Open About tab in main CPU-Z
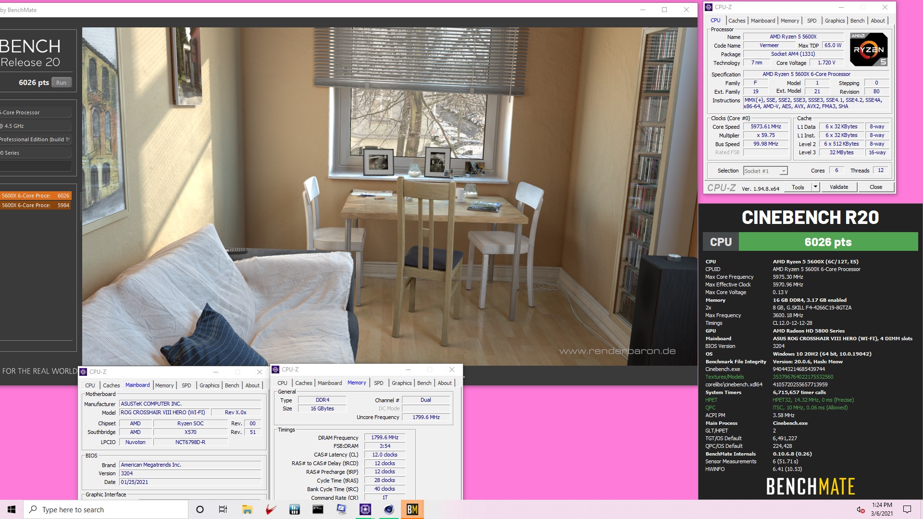This screenshot has width=923, height=519. (878, 21)
